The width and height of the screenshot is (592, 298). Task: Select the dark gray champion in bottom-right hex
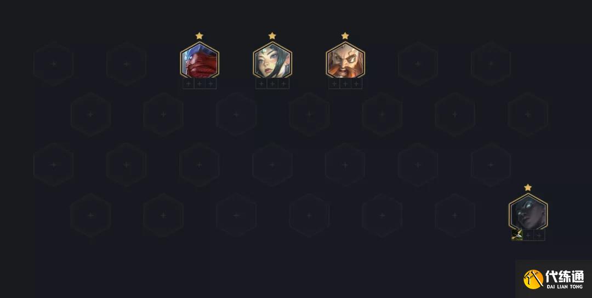(528, 212)
